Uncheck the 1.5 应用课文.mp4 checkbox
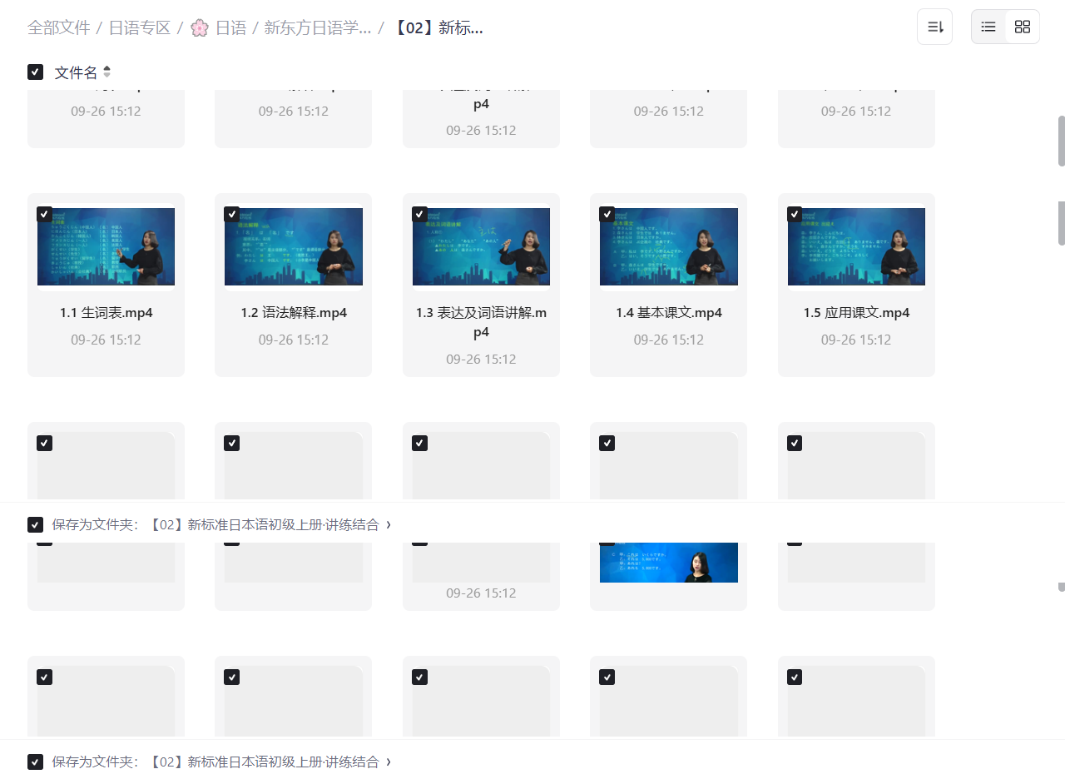1065x784 pixels. click(x=795, y=215)
